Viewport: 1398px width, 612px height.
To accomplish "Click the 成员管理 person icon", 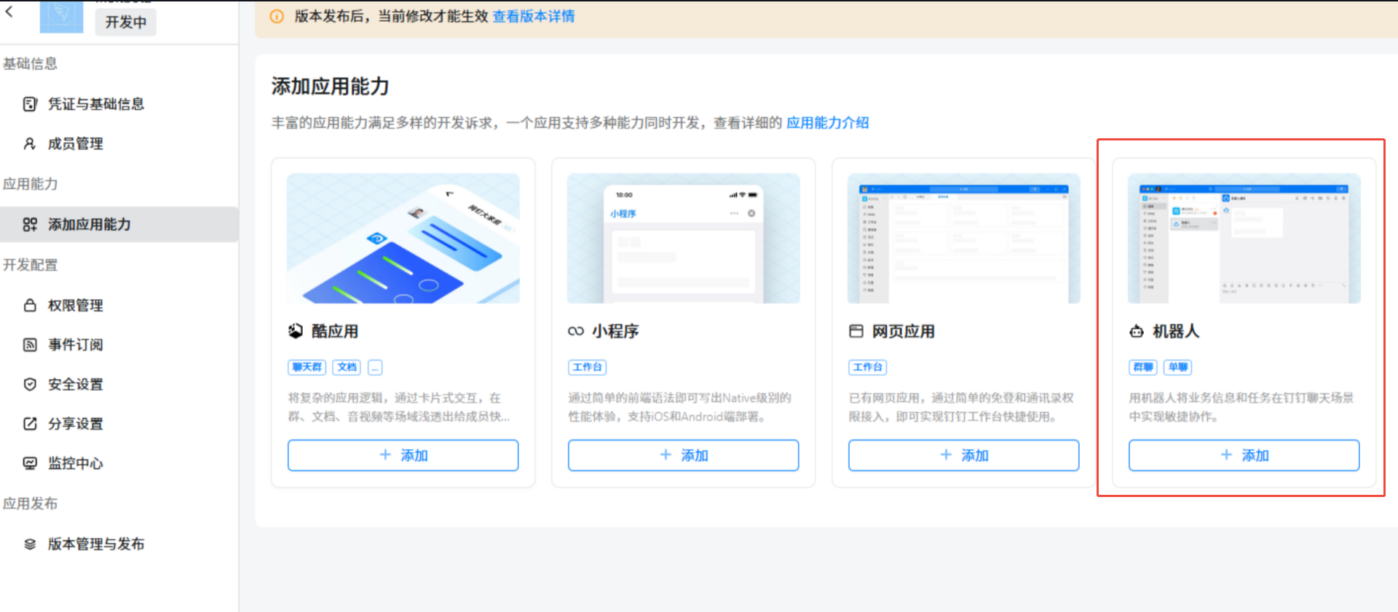I will click(30, 144).
